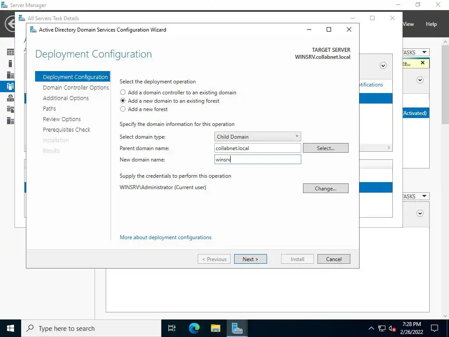Go to Prerequisites Check step
This screenshot has height=337, width=449.
[x=67, y=129]
